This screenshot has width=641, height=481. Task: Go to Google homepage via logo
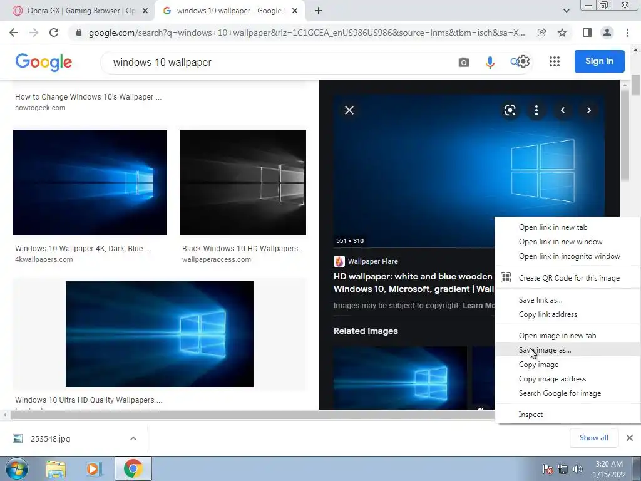[x=43, y=62]
